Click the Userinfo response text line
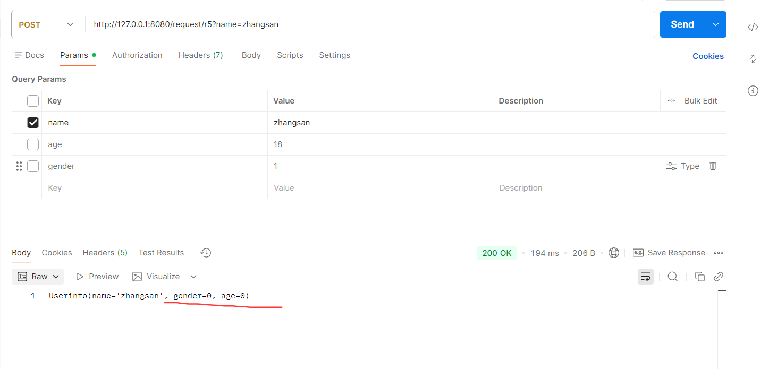 tap(149, 296)
